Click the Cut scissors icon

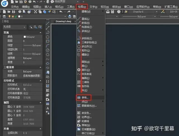click(36, 12)
